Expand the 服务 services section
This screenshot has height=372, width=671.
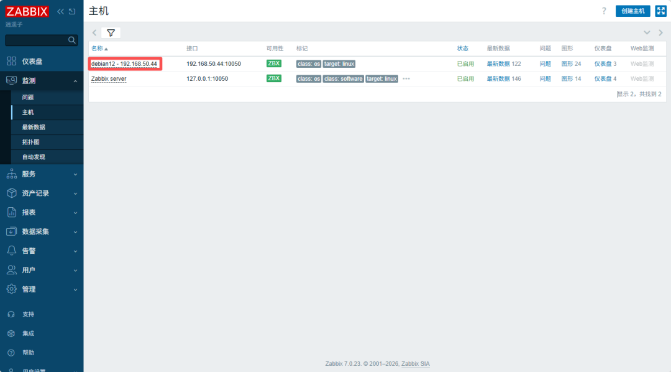coord(42,174)
